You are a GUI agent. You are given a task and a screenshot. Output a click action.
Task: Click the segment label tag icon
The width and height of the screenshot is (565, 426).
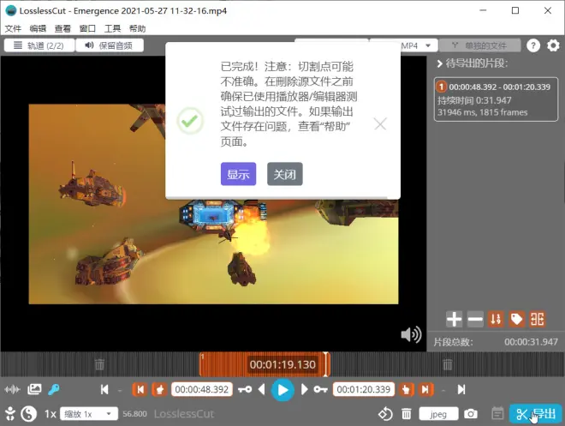click(x=517, y=319)
